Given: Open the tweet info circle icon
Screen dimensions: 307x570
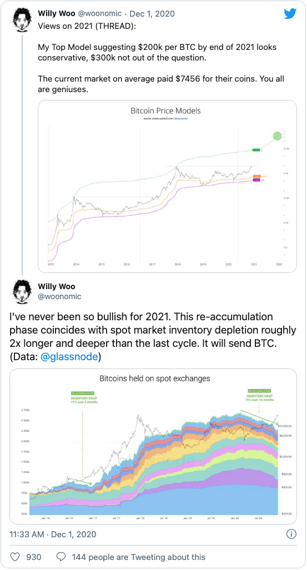Looking at the screenshot, I should [x=291, y=534].
